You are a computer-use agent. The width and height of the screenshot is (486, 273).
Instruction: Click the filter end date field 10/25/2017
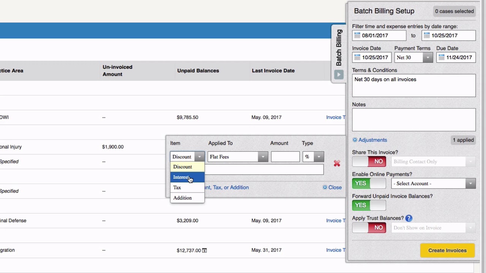(x=448, y=36)
